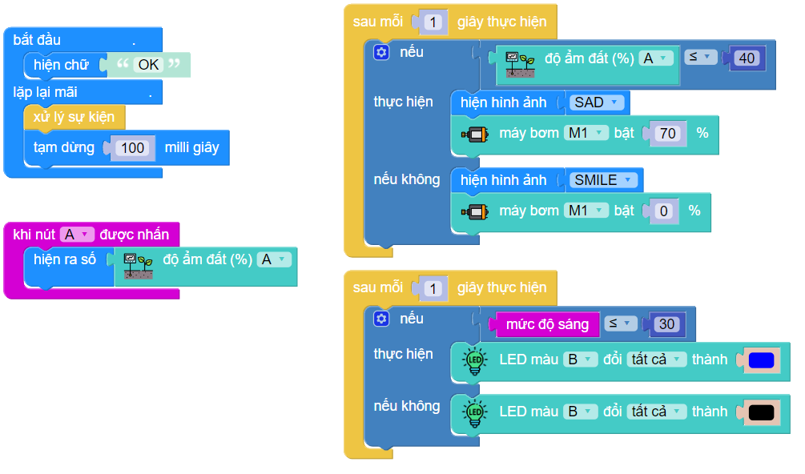
Task: Open the SMILE image dropdown
Action: [x=602, y=180]
